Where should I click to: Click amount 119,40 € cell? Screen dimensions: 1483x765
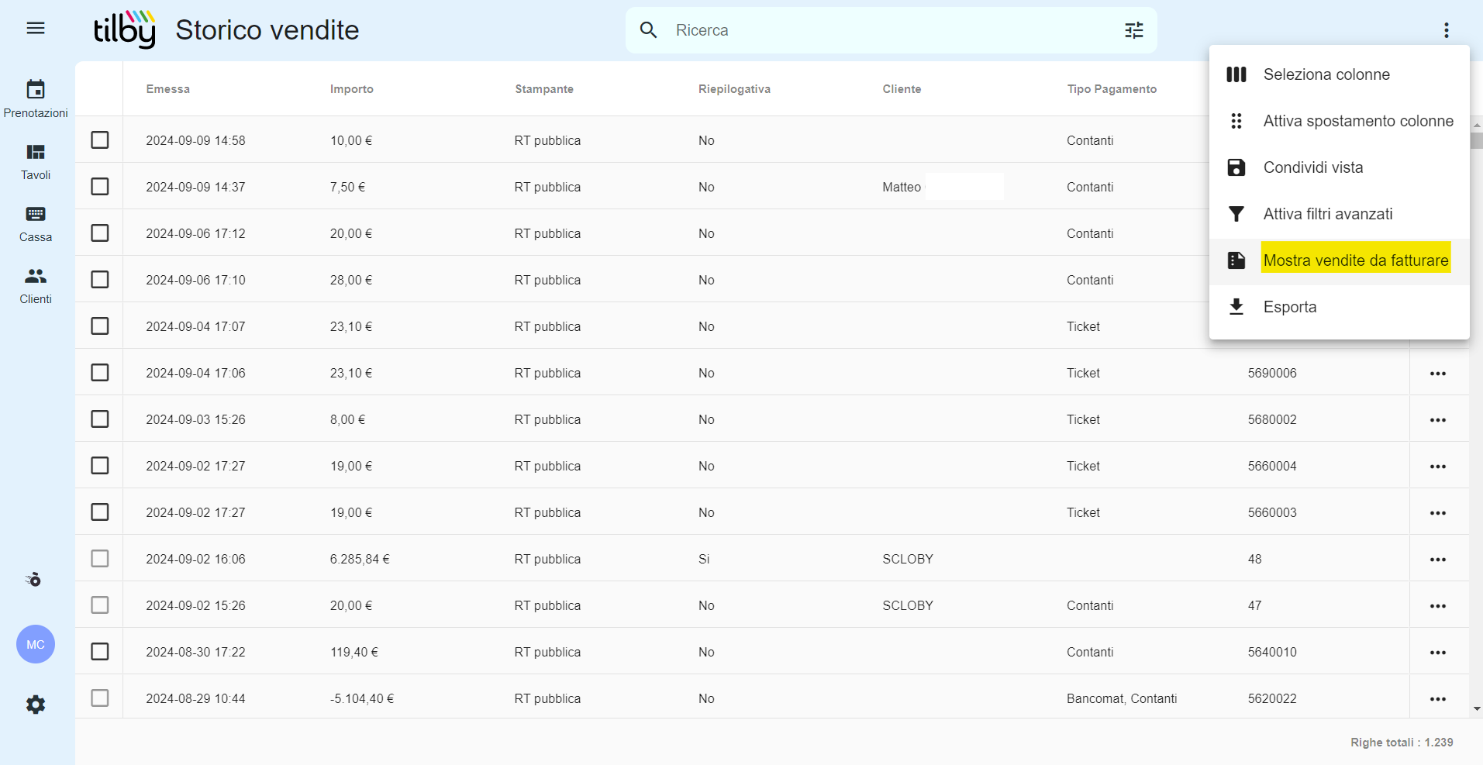point(354,652)
